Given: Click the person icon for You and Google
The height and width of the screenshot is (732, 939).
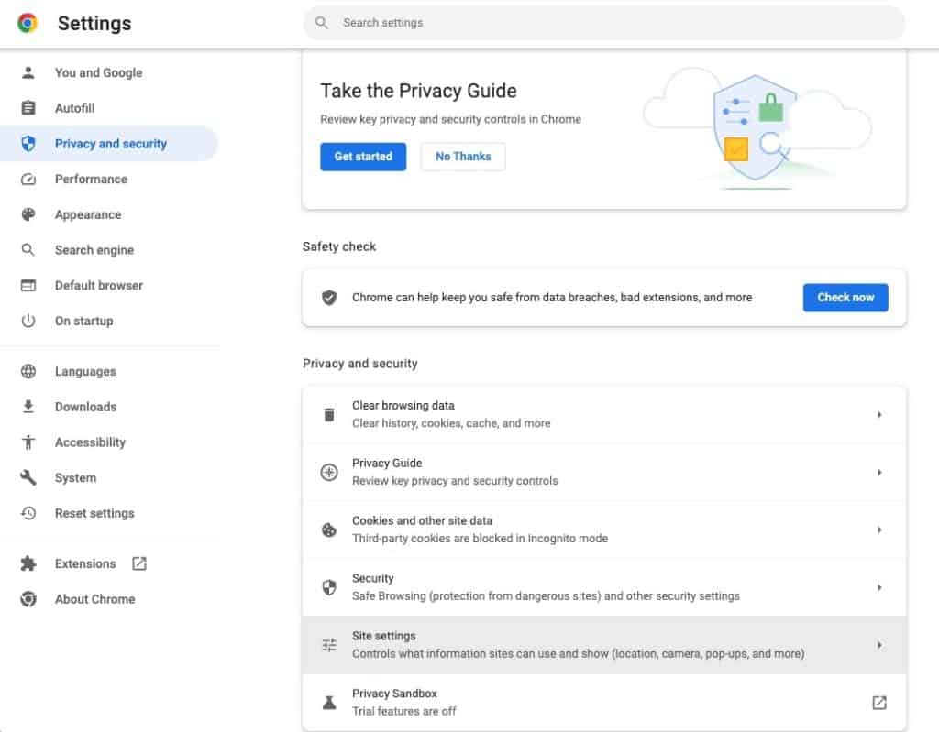Looking at the screenshot, I should (28, 73).
